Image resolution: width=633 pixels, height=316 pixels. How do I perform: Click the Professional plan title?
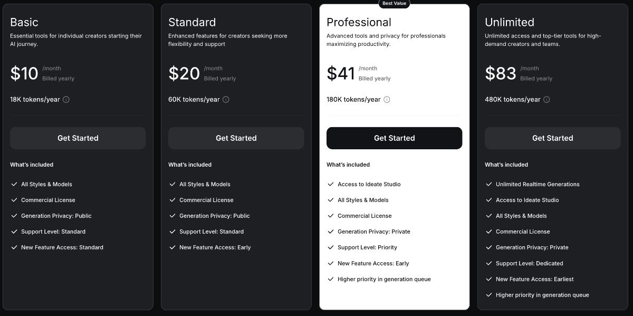(359, 22)
